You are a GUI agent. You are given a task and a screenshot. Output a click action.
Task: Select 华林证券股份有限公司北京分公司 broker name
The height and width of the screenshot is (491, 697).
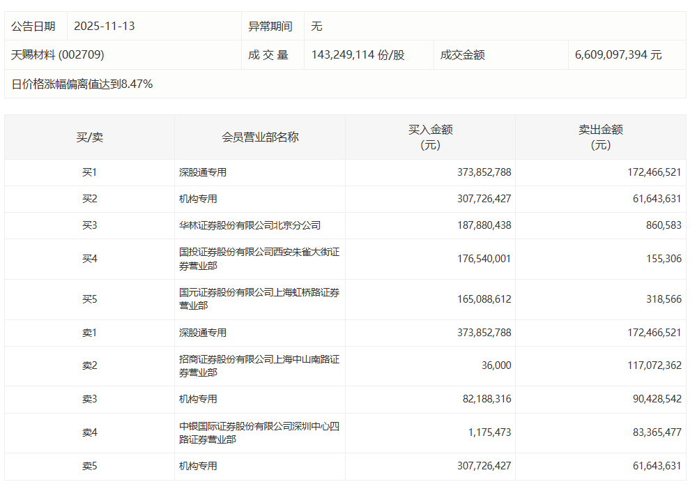click(250, 225)
